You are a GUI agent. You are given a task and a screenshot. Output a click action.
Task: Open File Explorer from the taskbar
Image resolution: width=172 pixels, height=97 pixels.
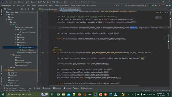point(63,95)
